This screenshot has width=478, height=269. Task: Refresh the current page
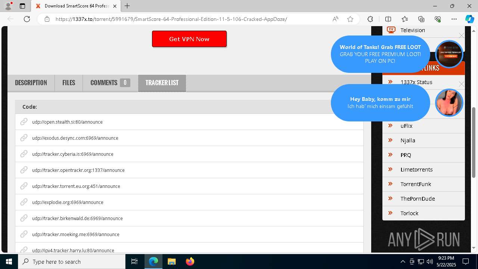27,19
